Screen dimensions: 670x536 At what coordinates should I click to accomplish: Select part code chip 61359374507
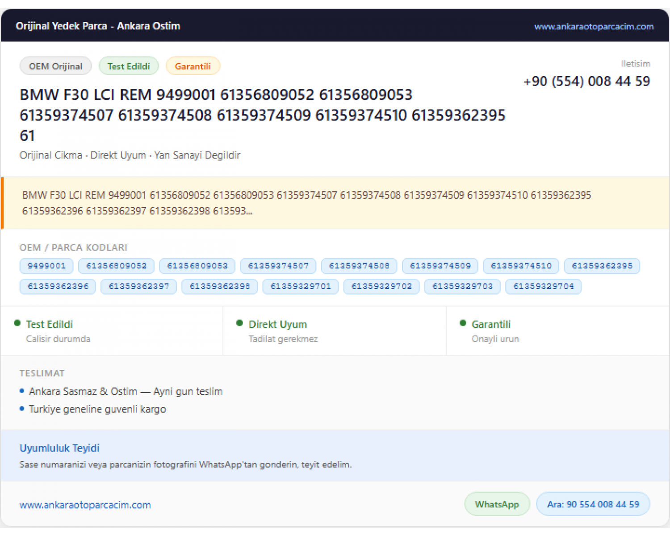tap(278, 266)
